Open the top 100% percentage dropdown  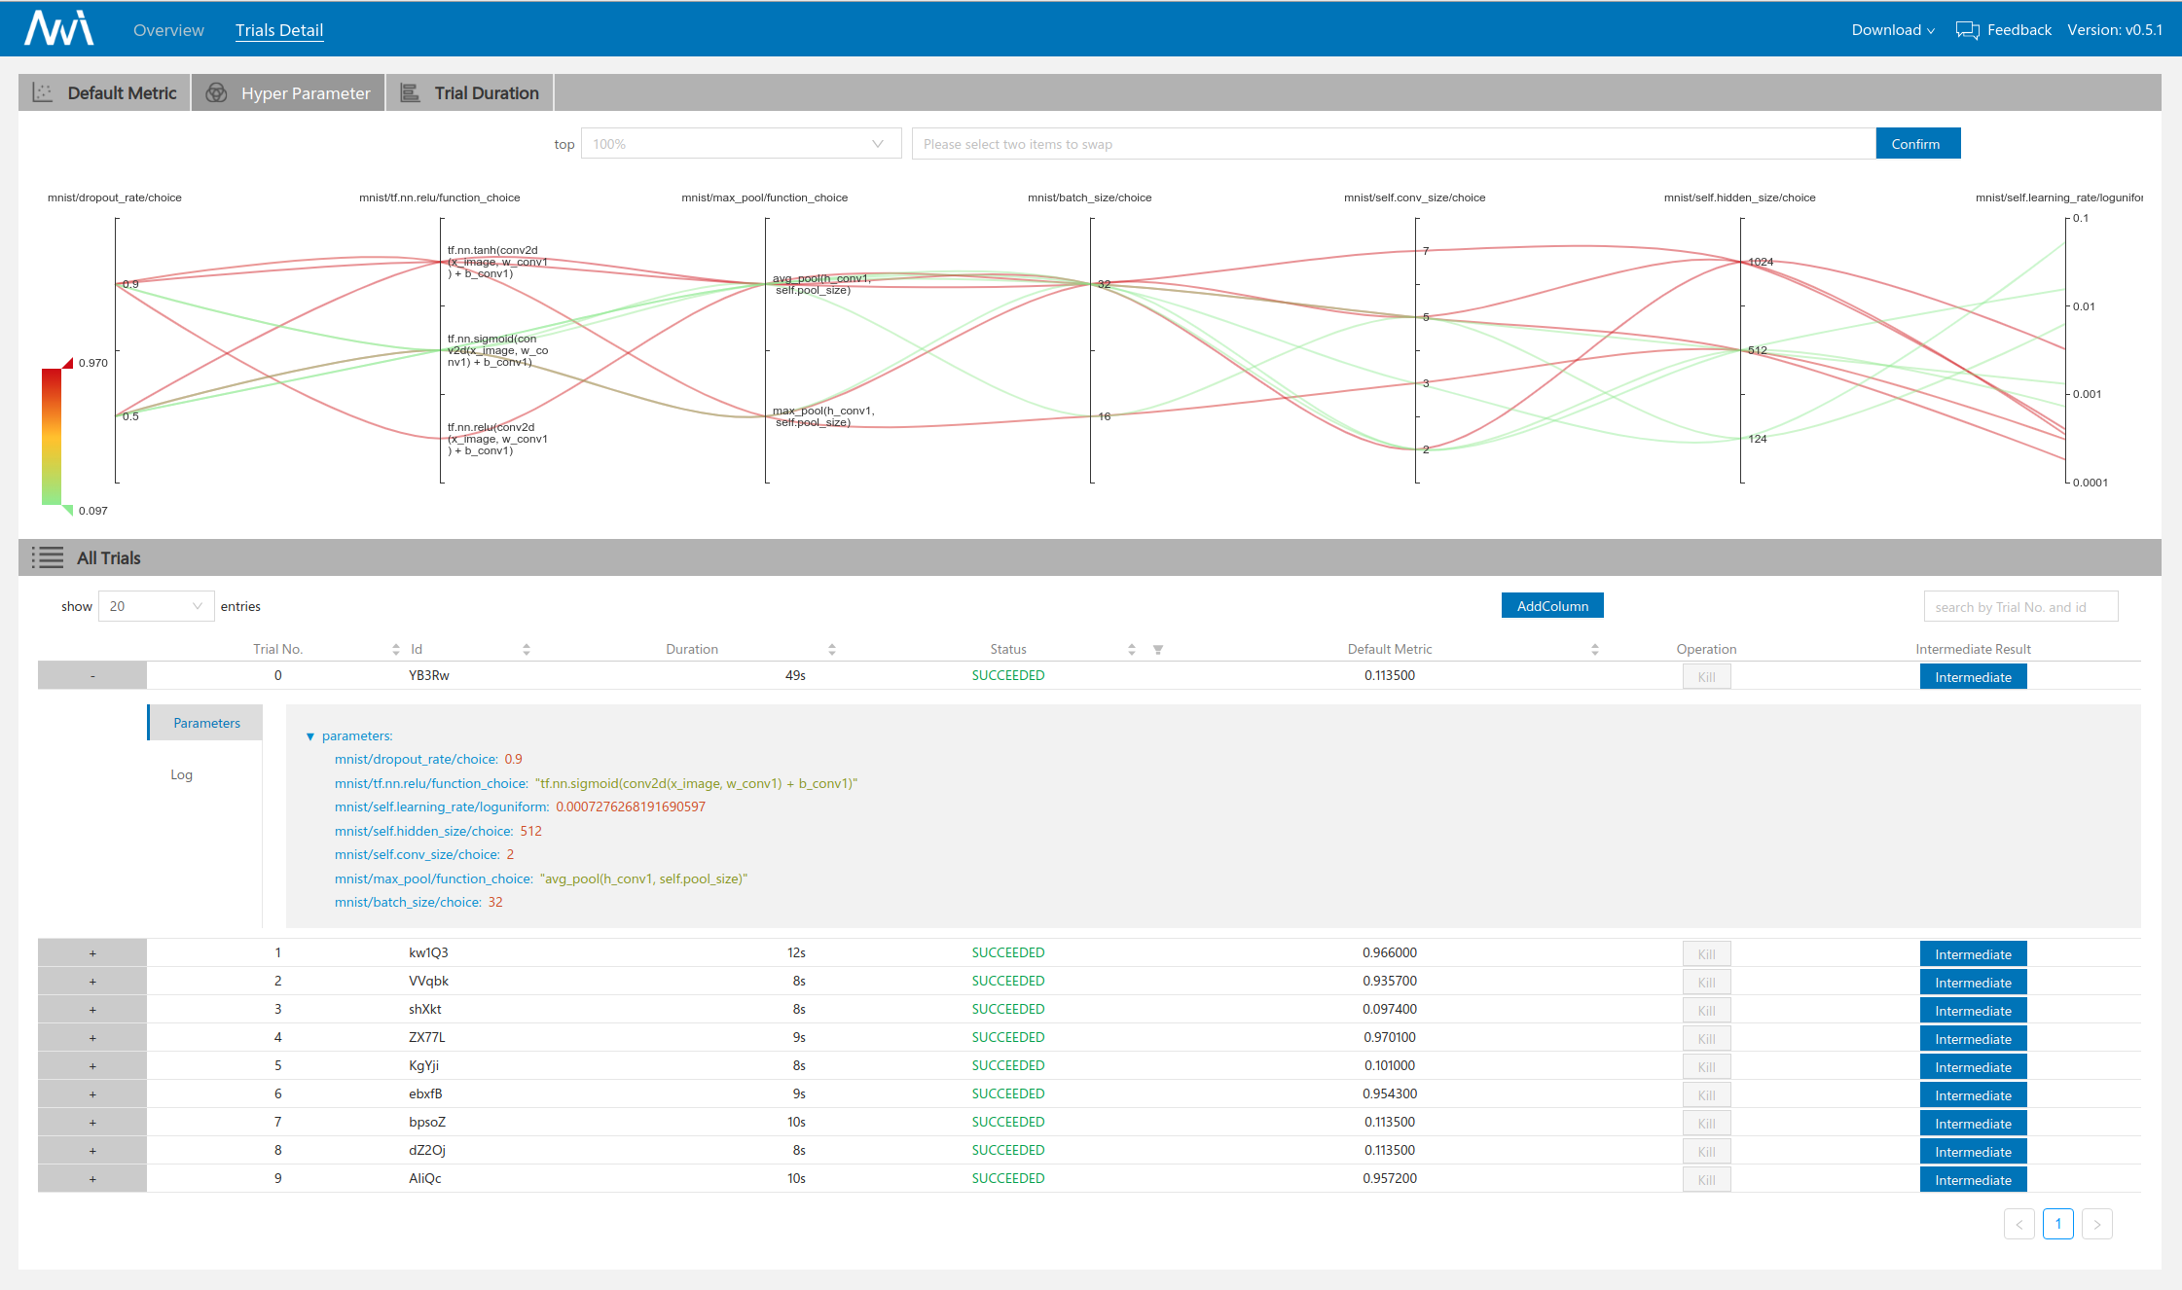point(740,144)
